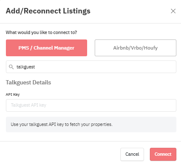Click the word "Manager" on the red option
Image resolution: width=181 pixels, height=165 pixels.
click(x=64, y=48)
